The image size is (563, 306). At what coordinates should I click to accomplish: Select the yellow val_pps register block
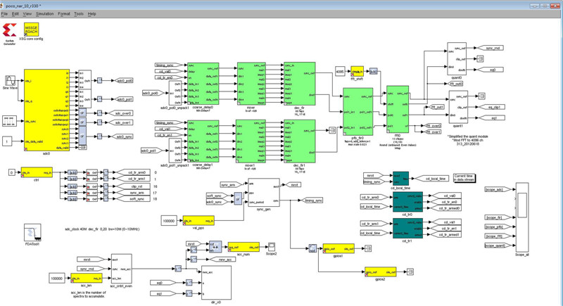point(198,220)
